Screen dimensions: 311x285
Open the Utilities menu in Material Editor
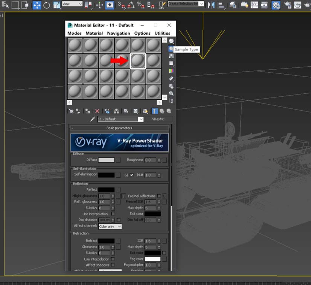tap(162, 33)
